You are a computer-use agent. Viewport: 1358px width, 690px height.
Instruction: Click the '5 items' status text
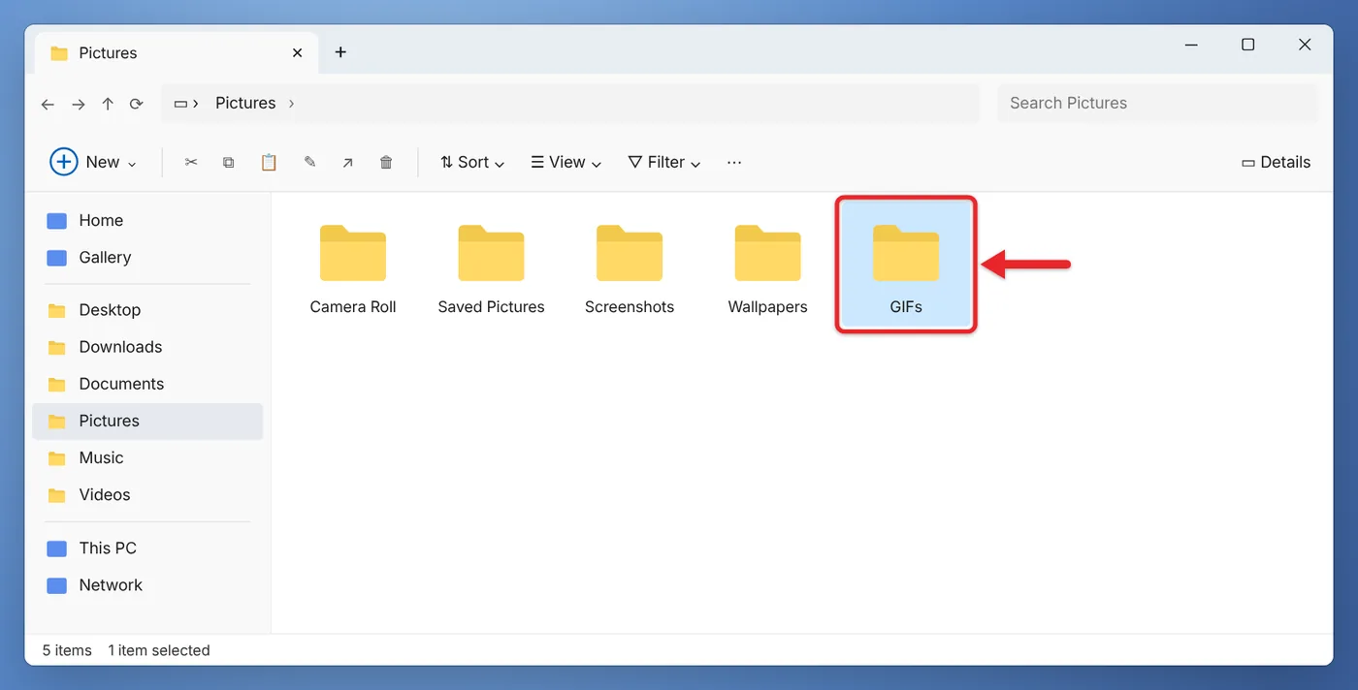[x=67, y=650]
